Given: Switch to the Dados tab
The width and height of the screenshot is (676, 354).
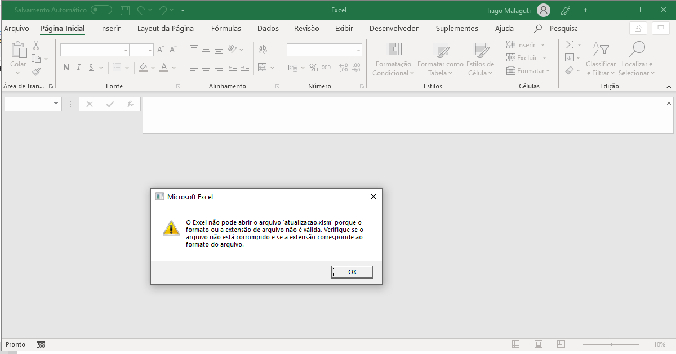Looking at the screenshot, I should [268, 29].
